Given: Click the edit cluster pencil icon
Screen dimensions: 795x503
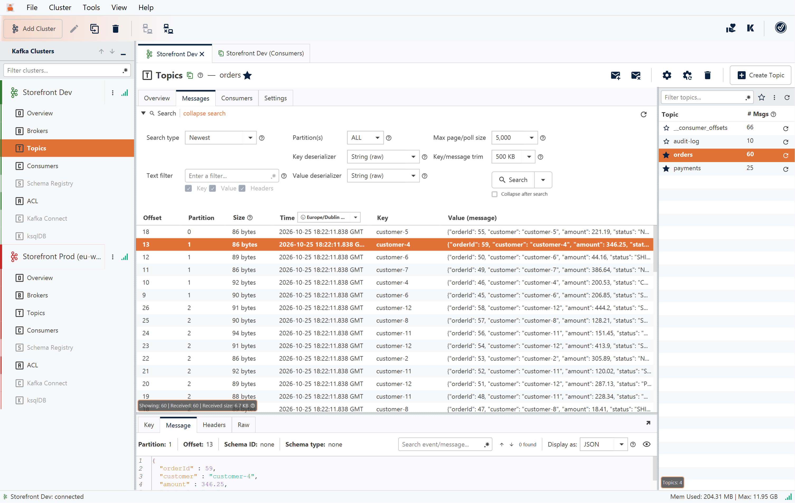Looking at the screenshot, I should pyautogui.click(x=74, y=29).
